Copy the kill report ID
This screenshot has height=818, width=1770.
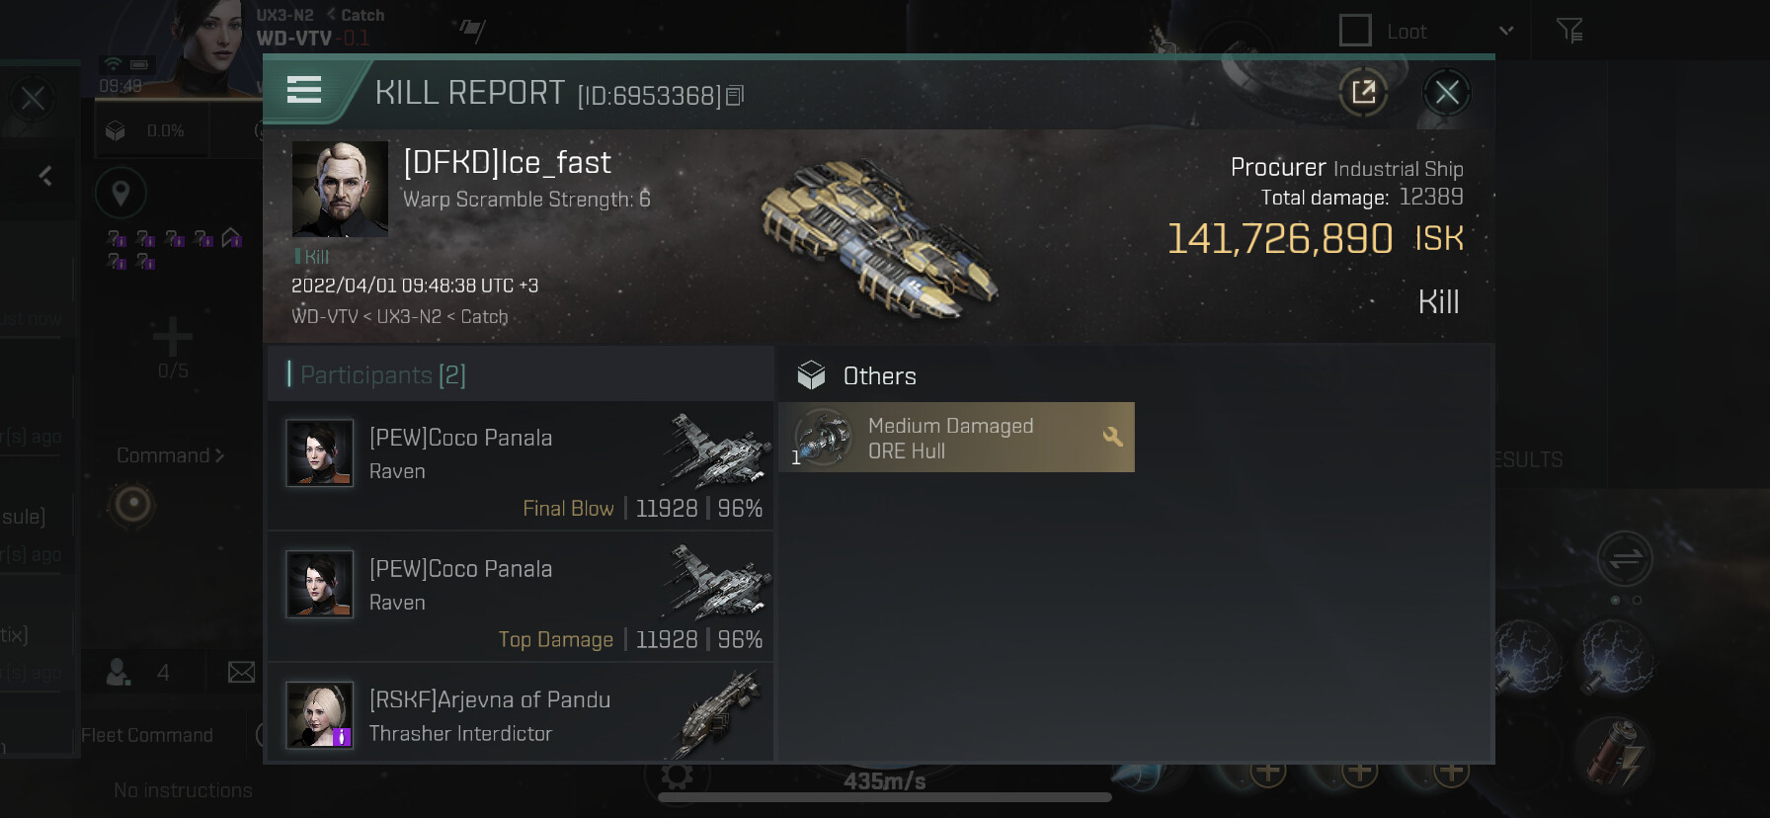[x=735, y=96]
